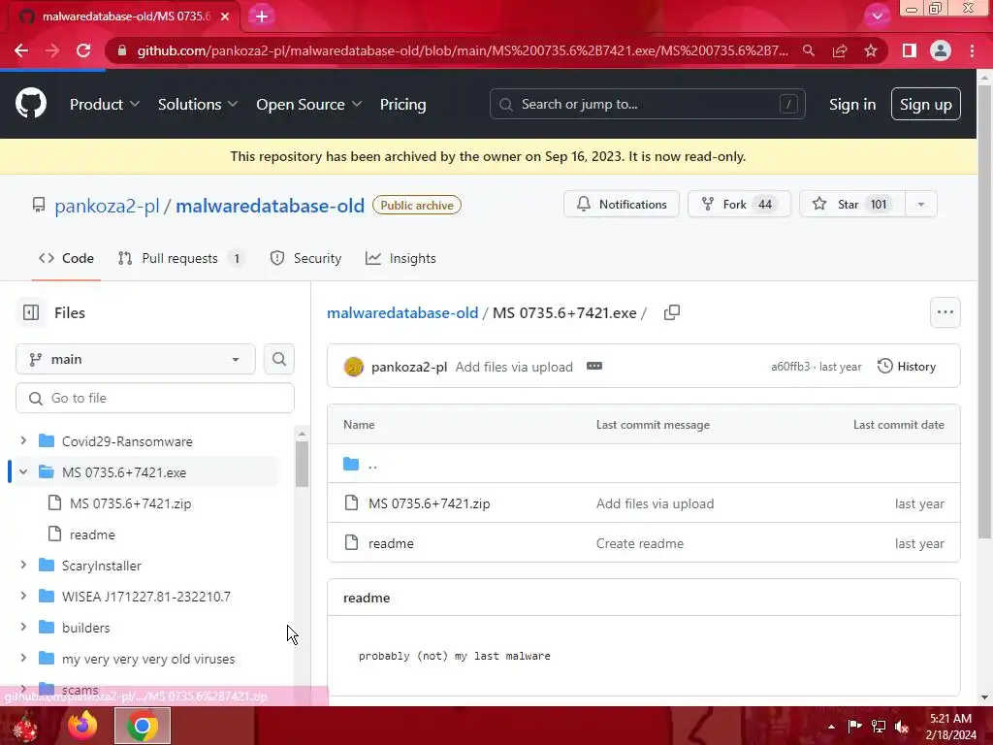Viewport: 993px width, 745px height.
Task: Click the Chrome taskbar icon
Action: [x=143, y=726]
